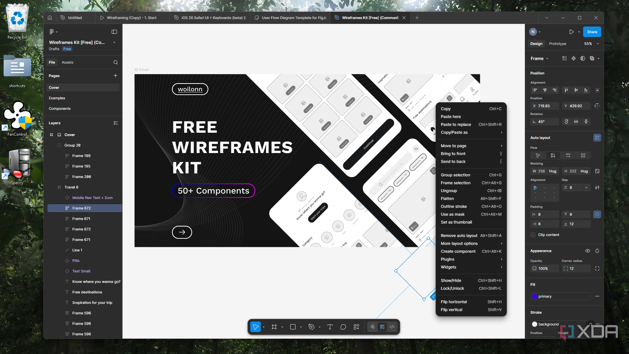This screenshot has width=629, height=354.
Task: Click the blue Share button
Action: click(592, 32)
